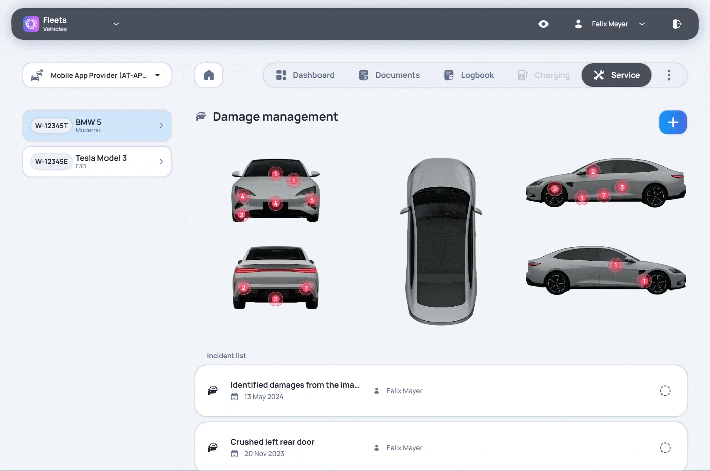Click damage marker 2 on left side window
This screenshot has height=471, width=710.
pos(593,171)
